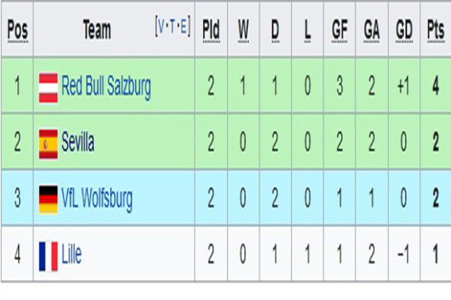451x300 pixels.
Task: Click the E edit template link
Action: tap(183, 27)
